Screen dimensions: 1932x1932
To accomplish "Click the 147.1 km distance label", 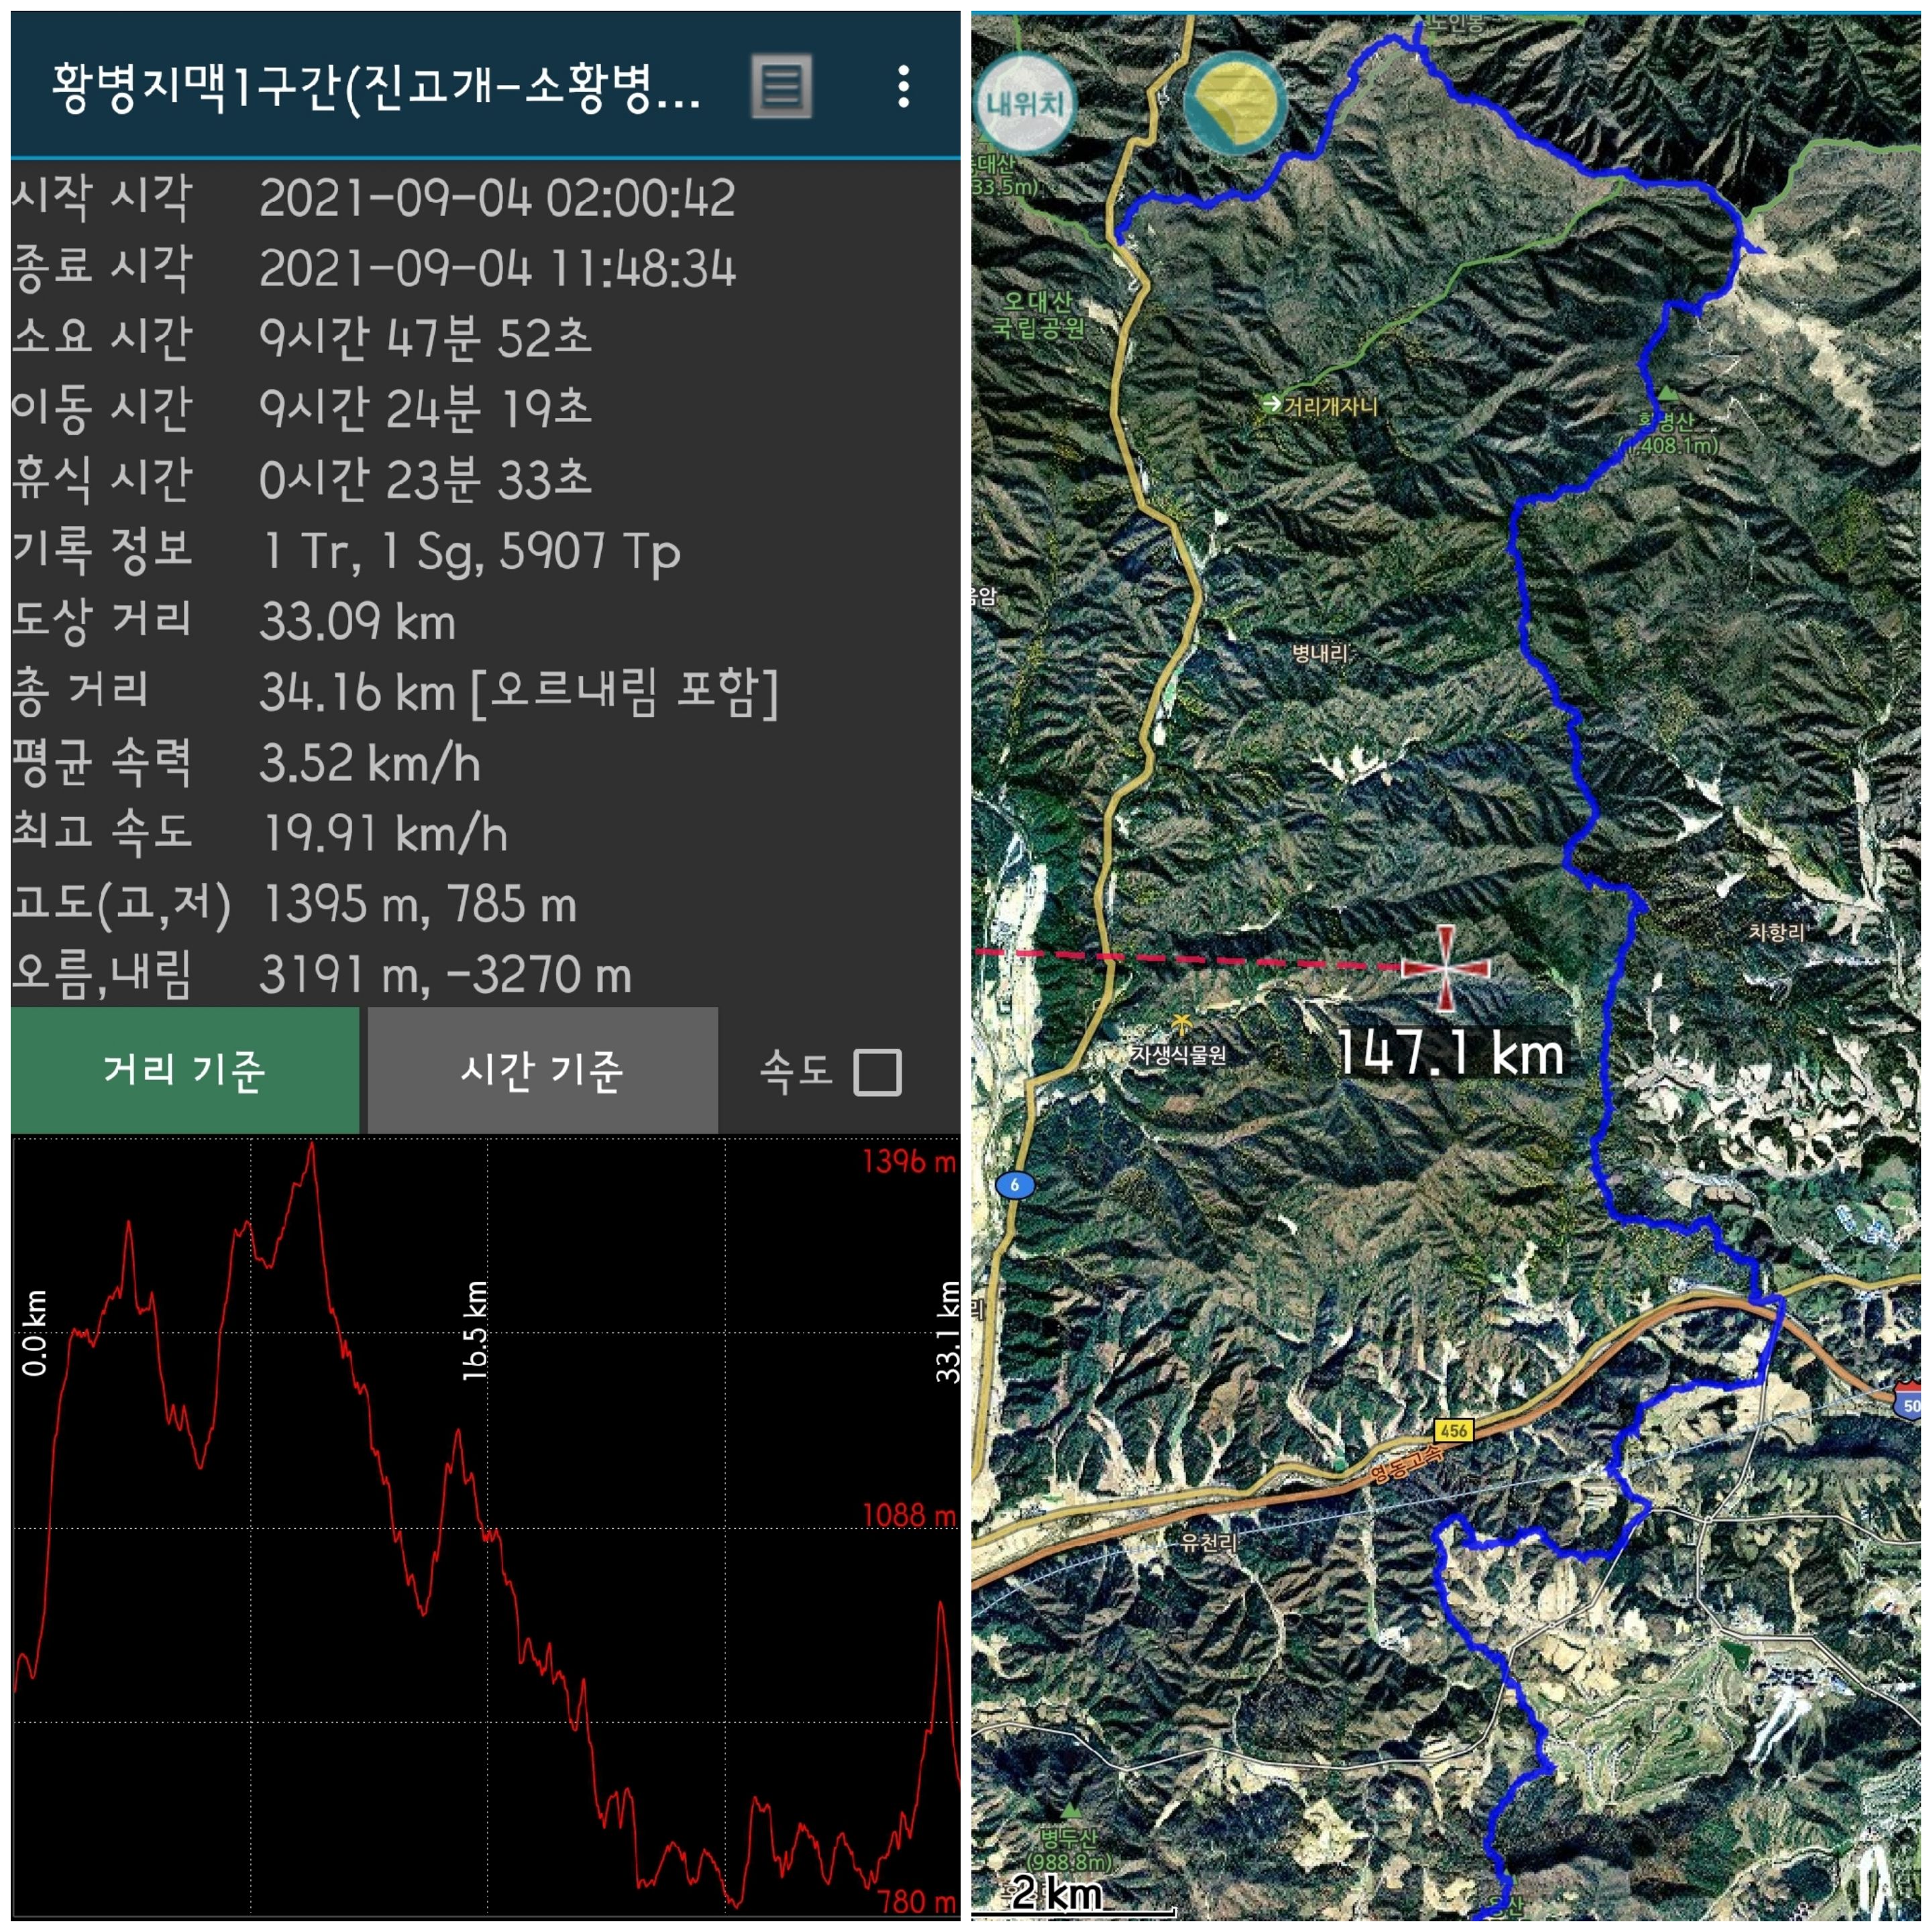I will click(1450, 1053).
